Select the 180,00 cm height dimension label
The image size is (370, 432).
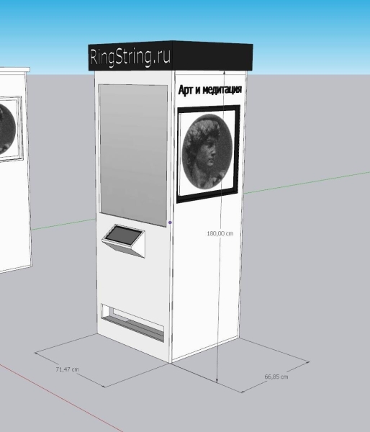(x=220, y=233)
